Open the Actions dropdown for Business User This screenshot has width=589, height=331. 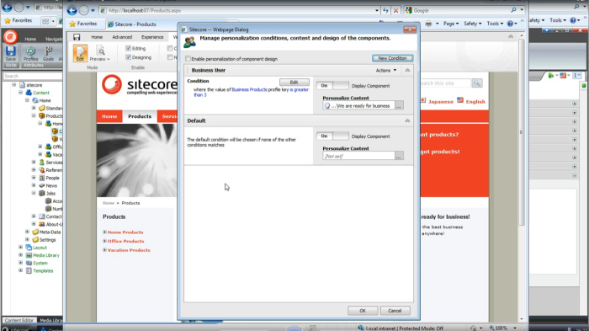385,71
